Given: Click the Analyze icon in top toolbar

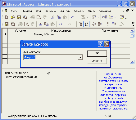Looking at the screenshot, I should click(94, 17).
